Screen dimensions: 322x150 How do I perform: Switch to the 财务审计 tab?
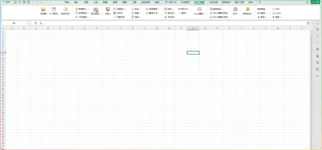coord(226,2)
